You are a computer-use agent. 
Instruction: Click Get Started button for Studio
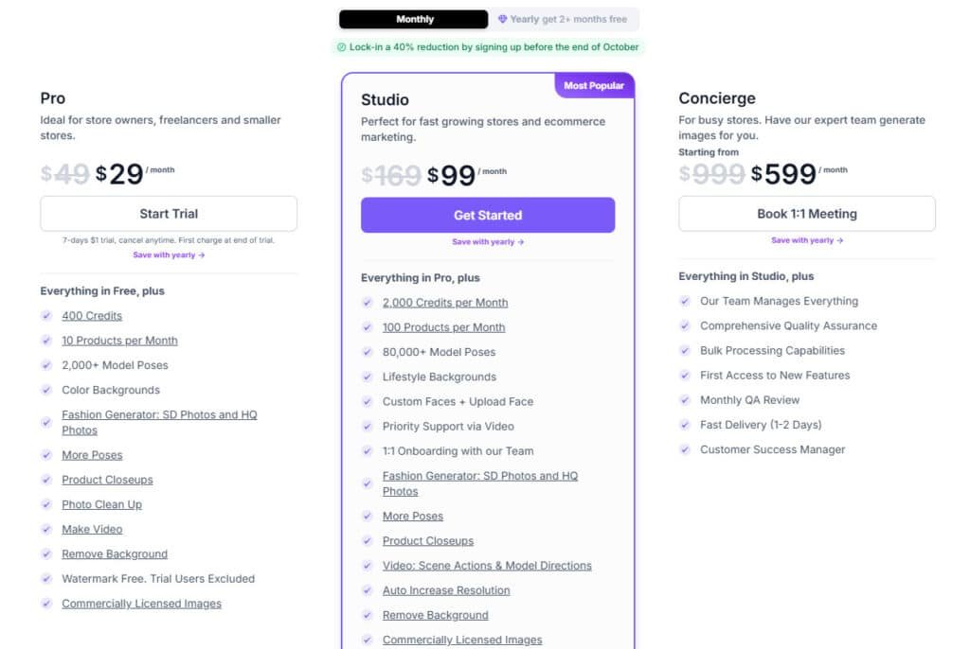point(488,215)
